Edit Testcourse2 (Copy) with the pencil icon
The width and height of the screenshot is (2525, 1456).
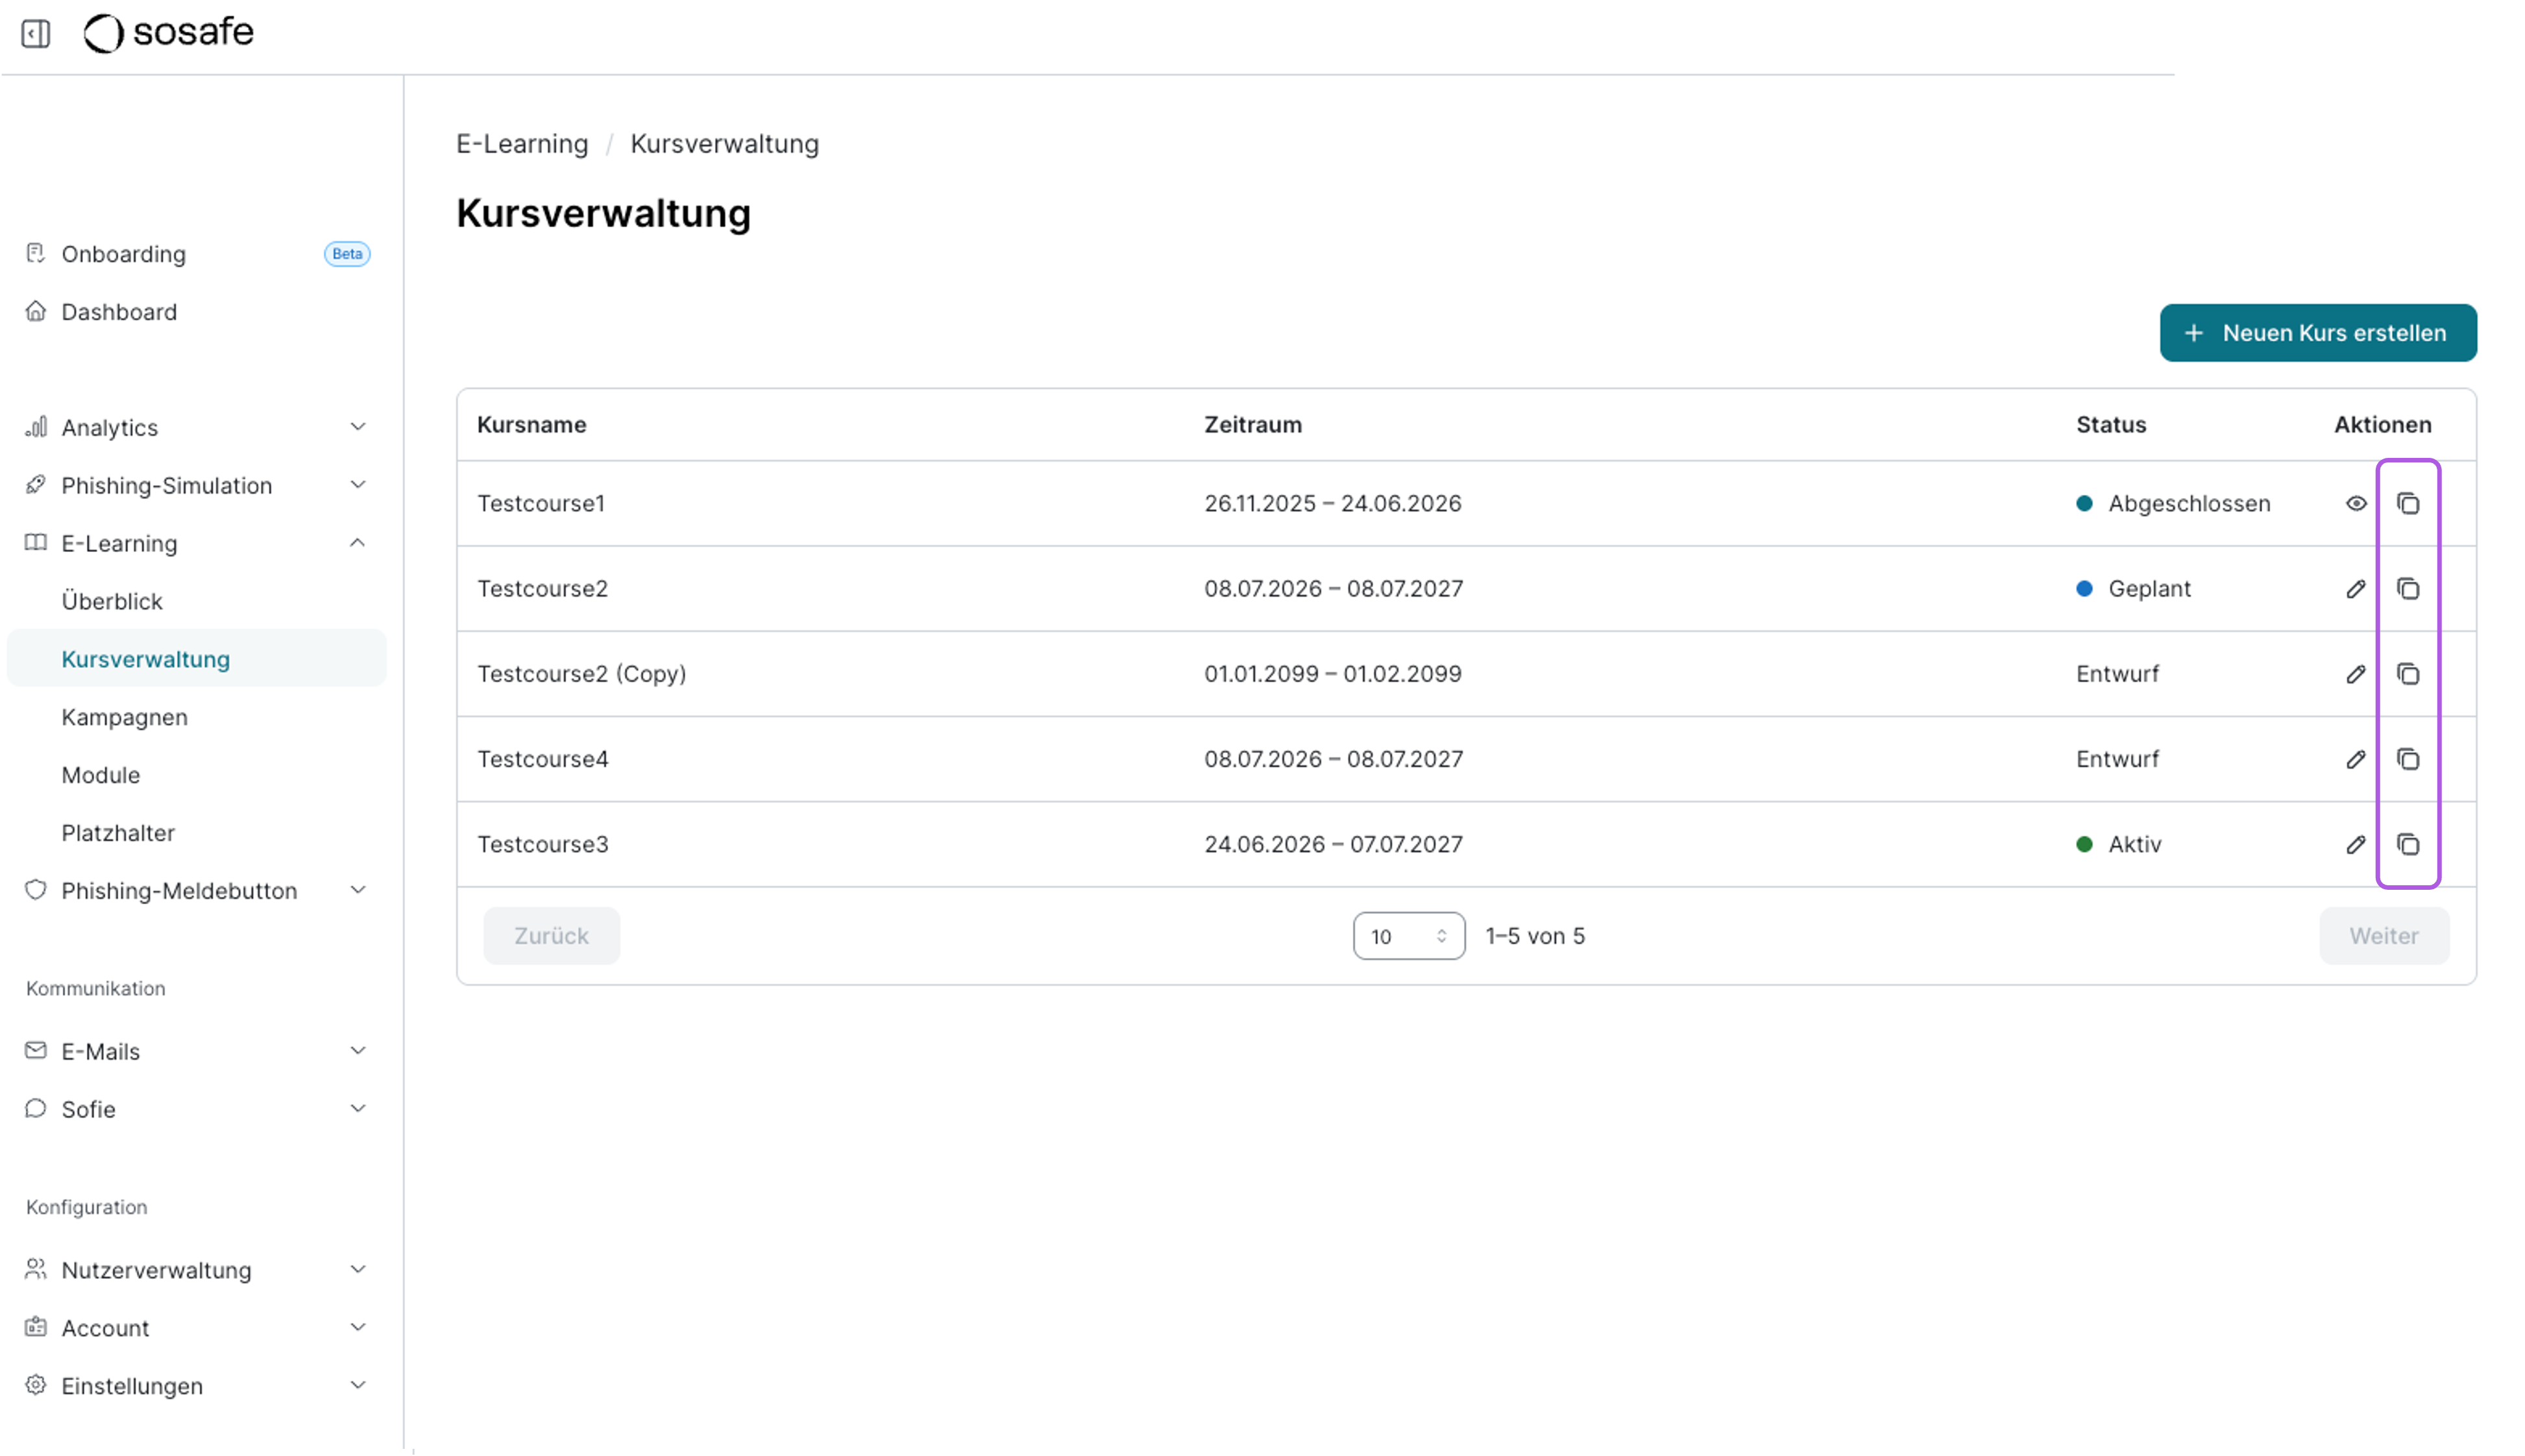(x=2356, y=674)
